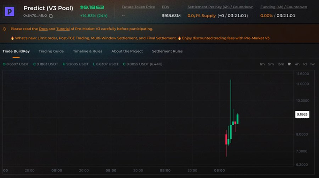Click Funding (4h) / Countdown label
Image resolution: width=319 pixels, height=178 pixels.
pyautogui.click(x=284, y=7)
